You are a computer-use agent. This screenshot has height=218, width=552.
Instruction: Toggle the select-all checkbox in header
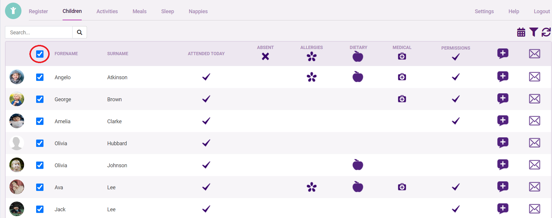(x=40, y=54)
